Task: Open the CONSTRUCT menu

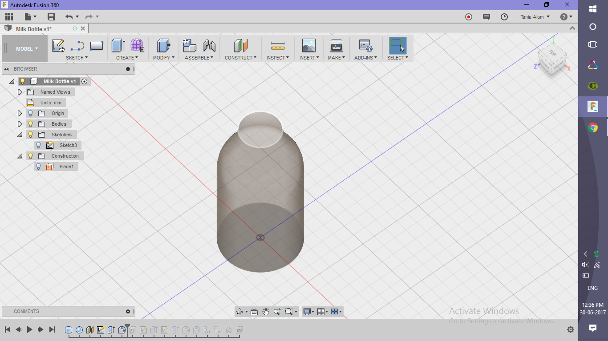Action: point(240,58)
